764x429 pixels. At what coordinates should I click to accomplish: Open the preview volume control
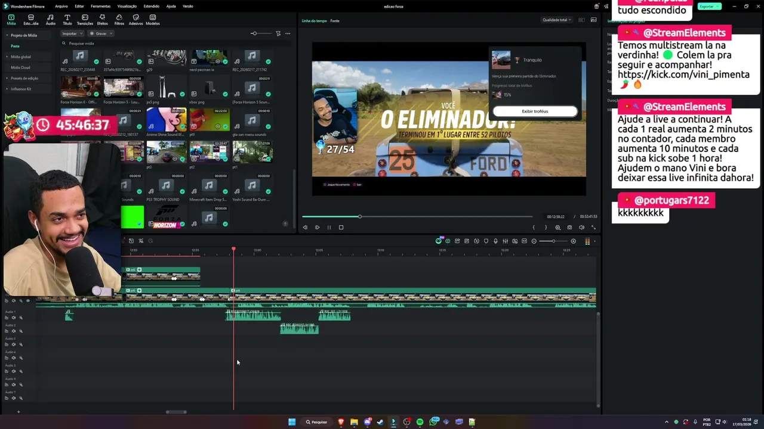(581, 227)
